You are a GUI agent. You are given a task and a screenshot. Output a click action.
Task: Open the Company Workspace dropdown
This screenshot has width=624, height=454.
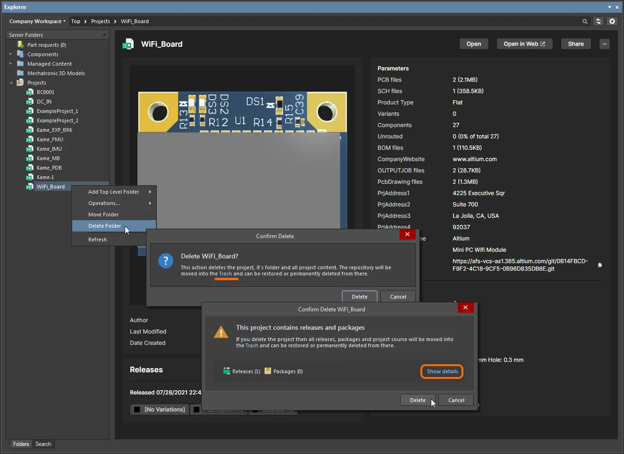tap(37, 21)
